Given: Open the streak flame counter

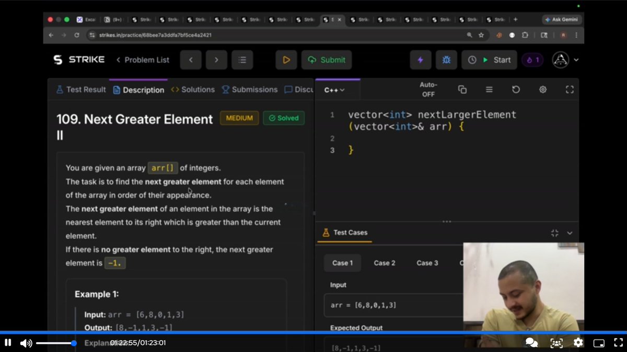Looking at the screenshot, I should click(x=533, y=60).
